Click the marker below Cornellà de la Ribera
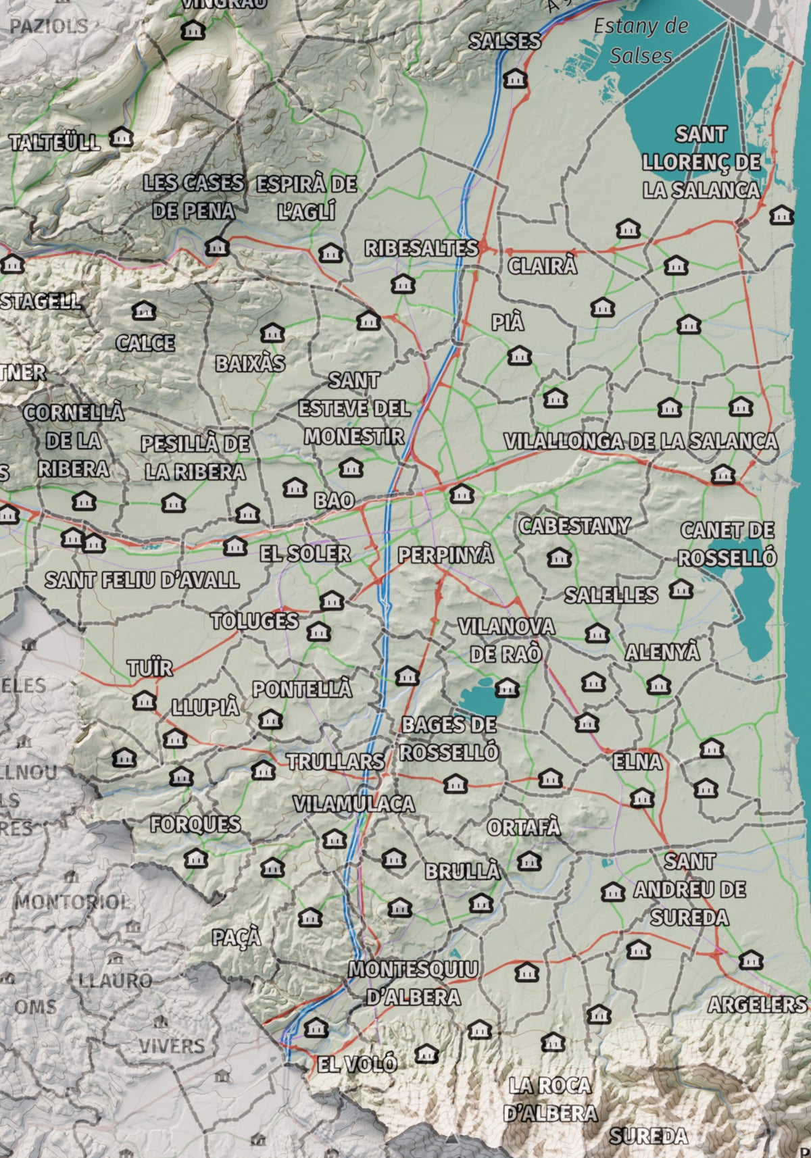 84,501
